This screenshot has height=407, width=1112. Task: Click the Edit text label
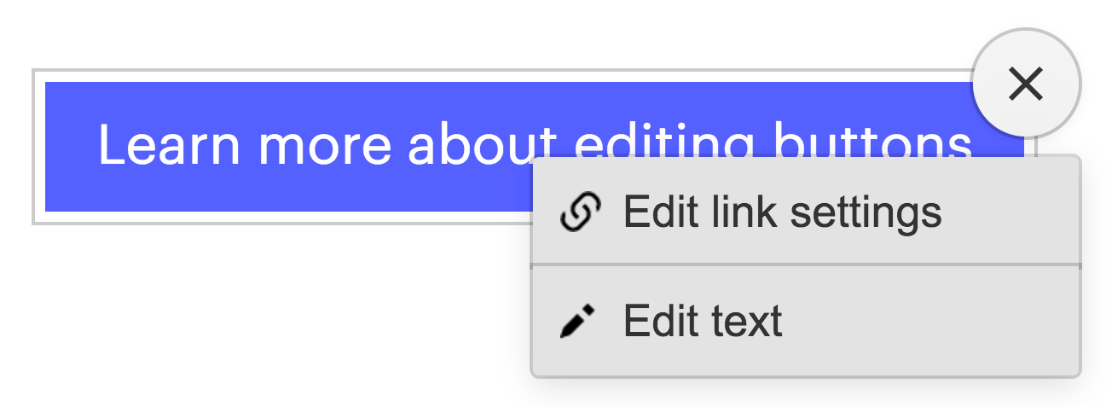[x=703, y=322]
